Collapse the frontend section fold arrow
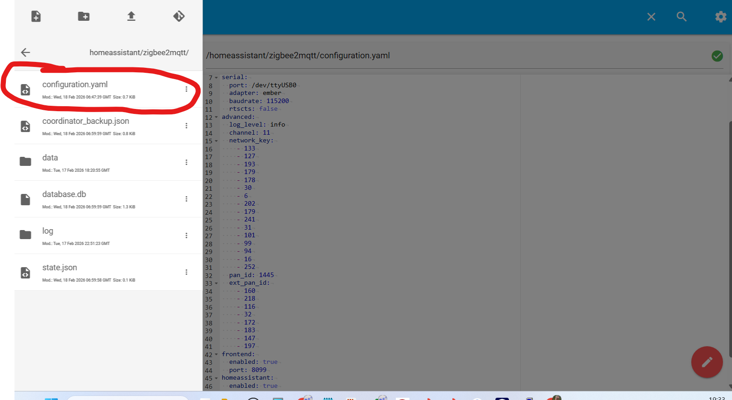This screenshot has width=732, height=400. [x=216, y=355]
